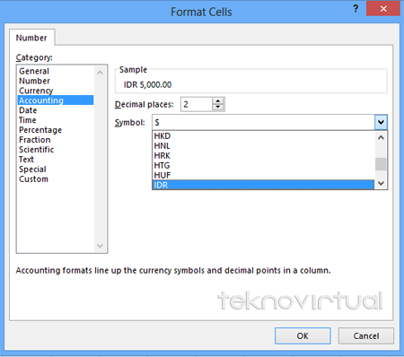Click the Category list scroll up arrow
404x357 pixels.
pyautogui.click(x=100, y=73)
